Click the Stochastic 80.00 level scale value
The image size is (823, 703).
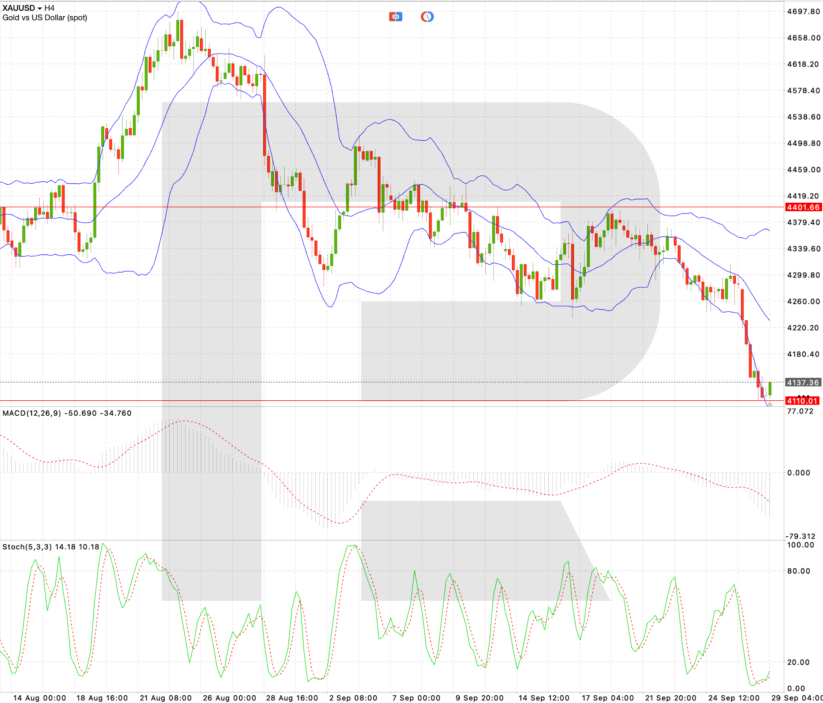[x=799, y=571]
